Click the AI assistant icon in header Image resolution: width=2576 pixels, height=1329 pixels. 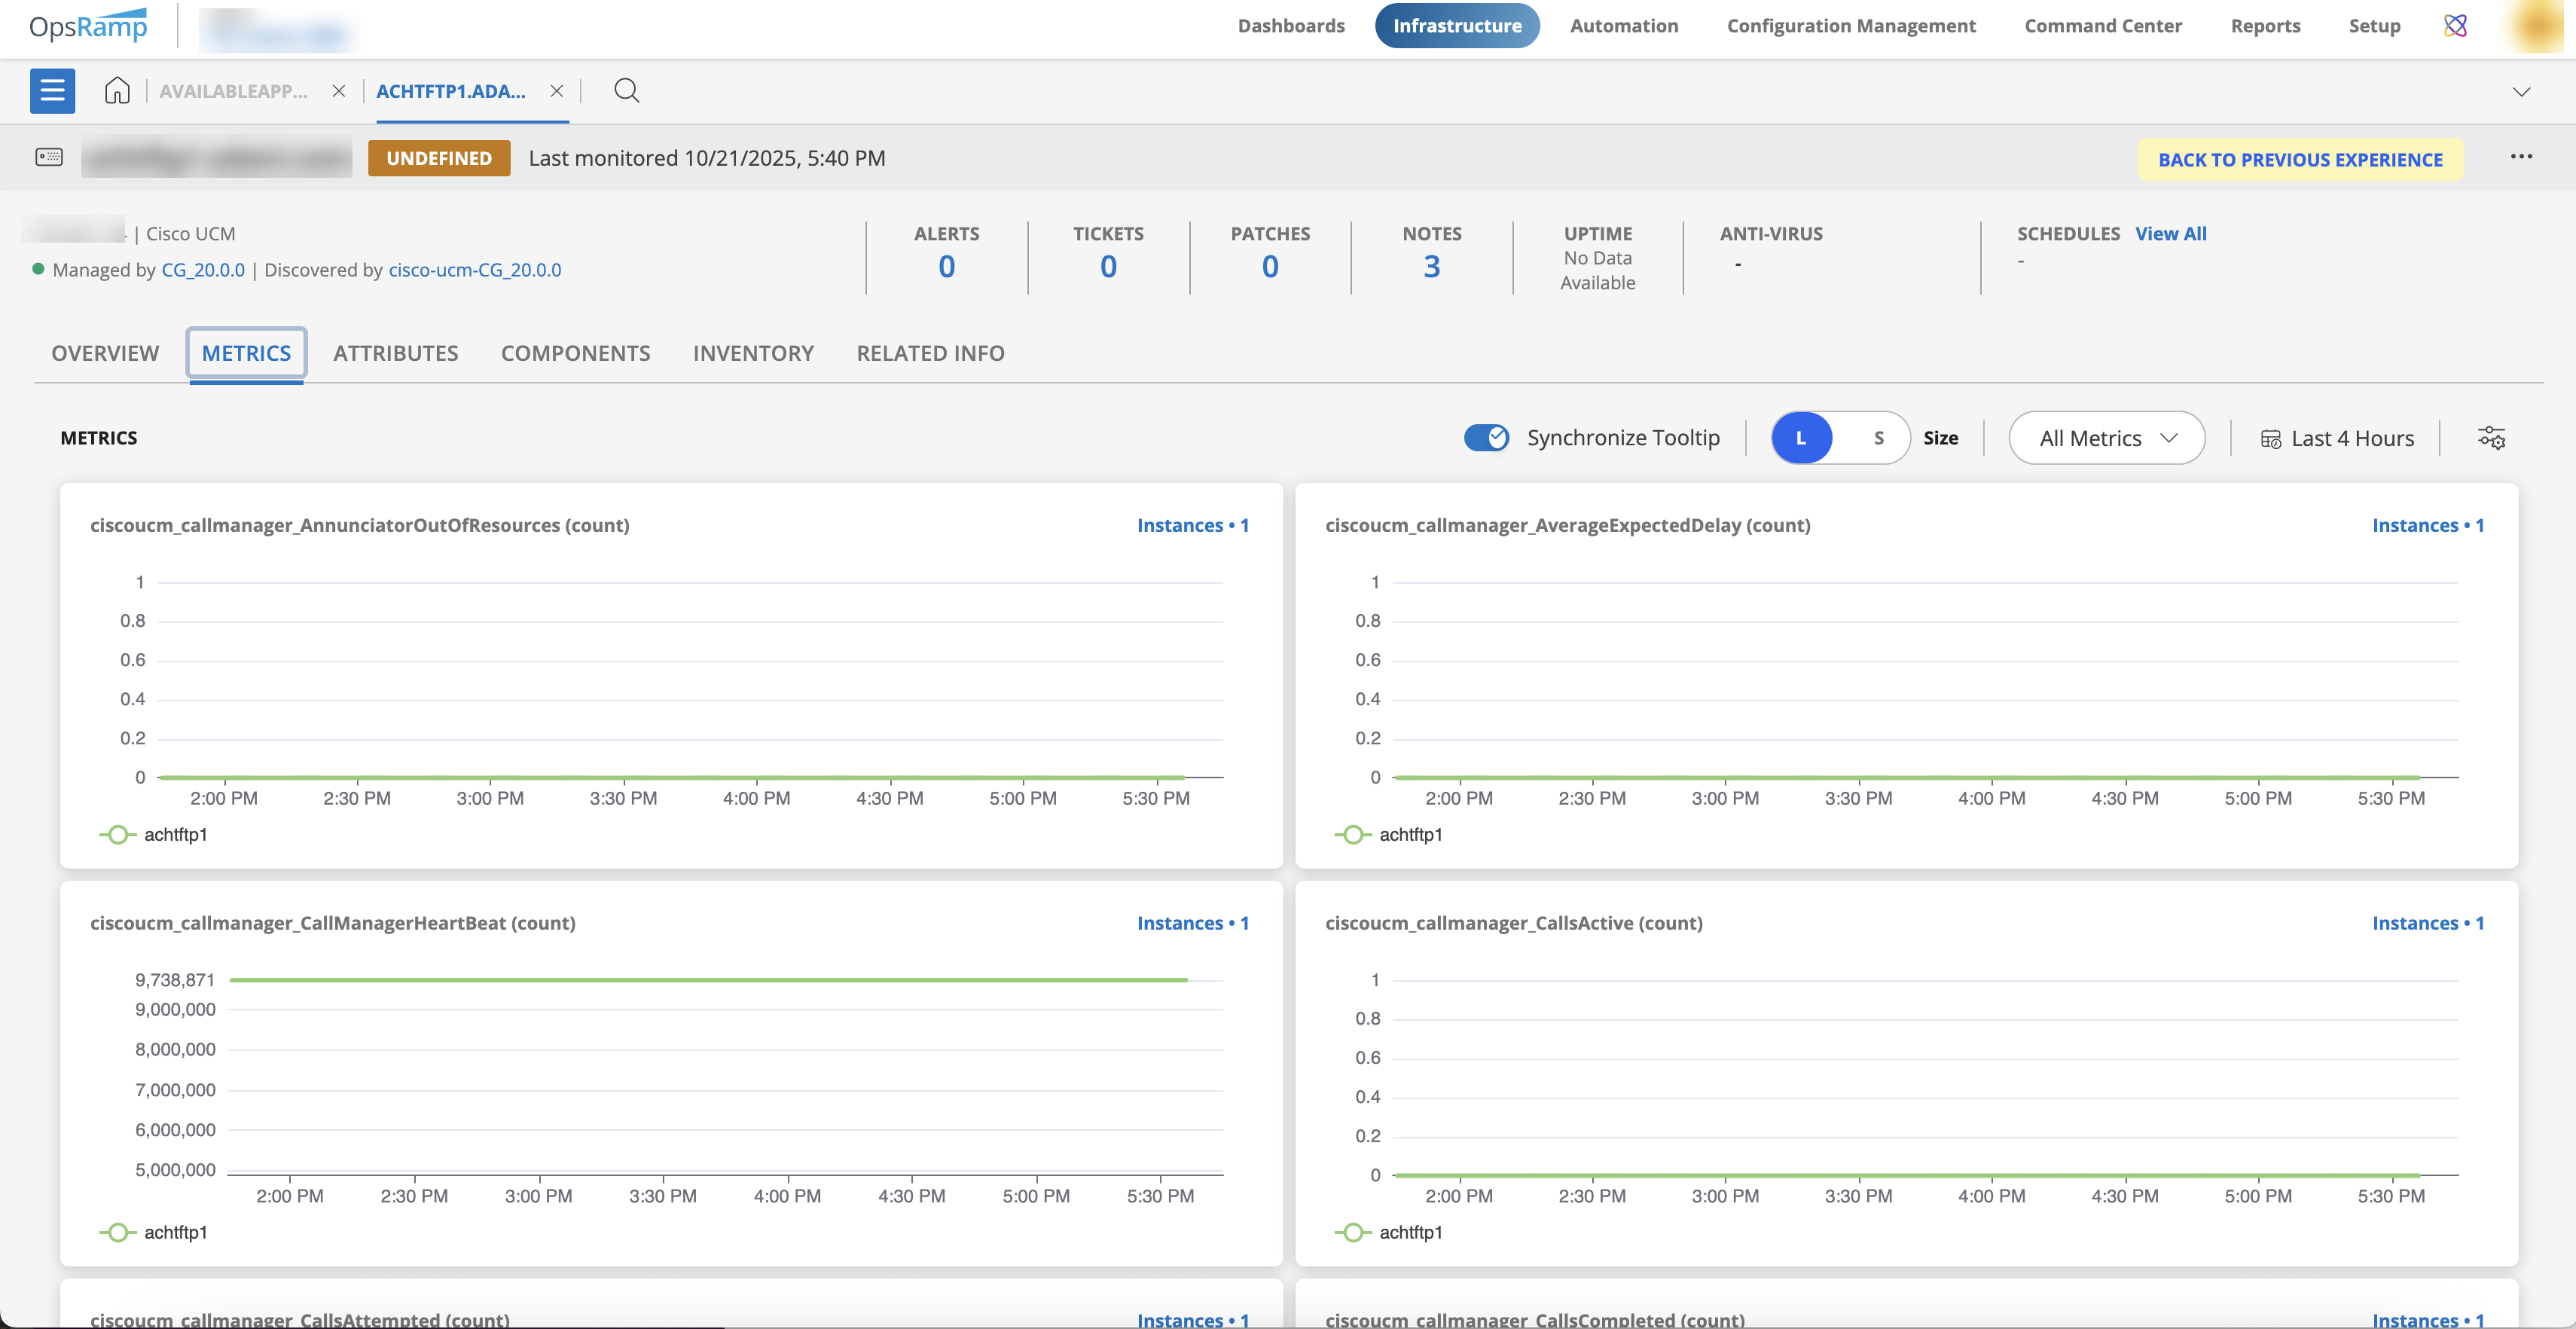pos(2455,26)
